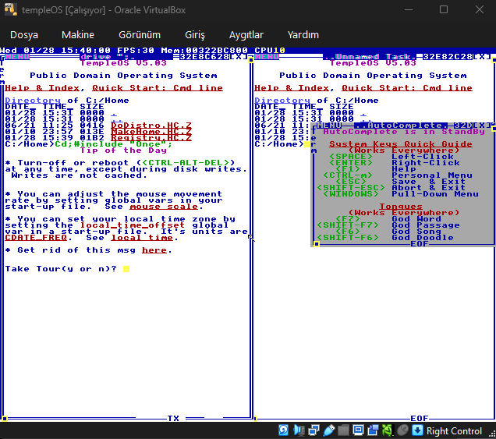Click 'AutoComplete is in StandBy' text
This screenshot has width=496, height=439.
click(404, 132)
